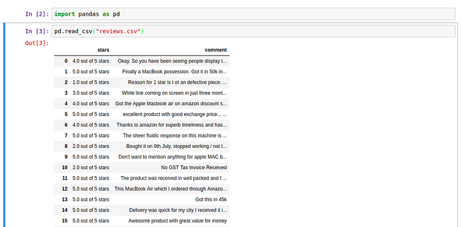Click row index 15
Screen dimensions: 462x227
[65, 221]
